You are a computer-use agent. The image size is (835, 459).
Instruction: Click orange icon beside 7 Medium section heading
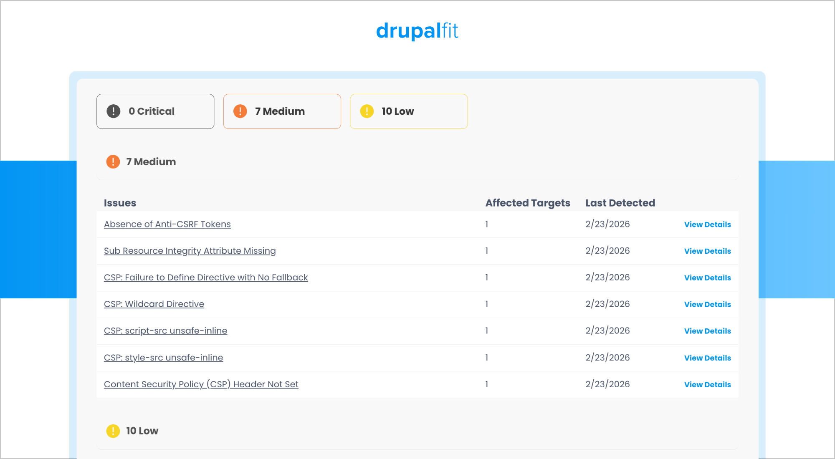(x=113, y=162)
